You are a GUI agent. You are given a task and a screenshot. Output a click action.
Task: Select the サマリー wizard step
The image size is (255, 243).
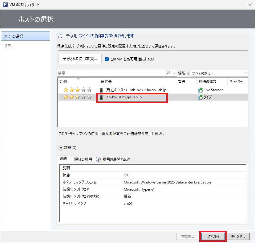point(10,46)
